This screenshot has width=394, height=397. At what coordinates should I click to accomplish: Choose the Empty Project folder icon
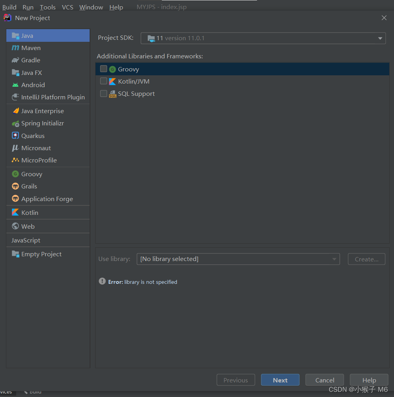(15, 254)
